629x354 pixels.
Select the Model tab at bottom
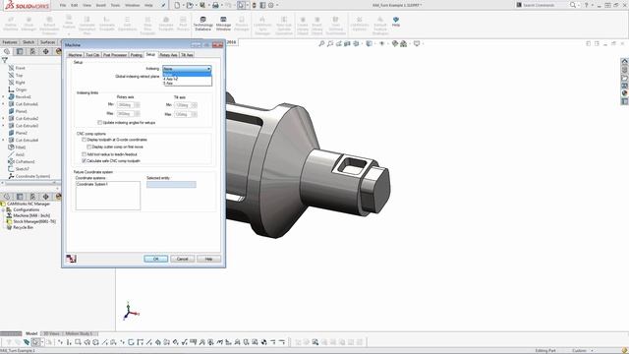coord(31,333)
